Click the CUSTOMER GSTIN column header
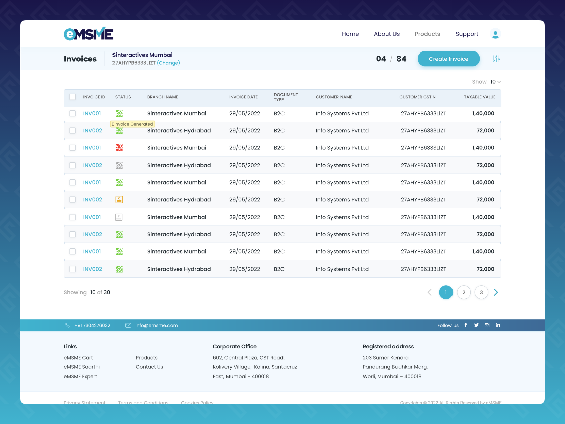 [417, 97]
